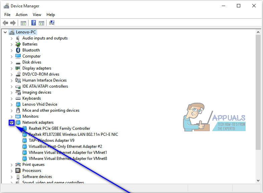
Task: Click the Scan for hardware changes icon
Action: point(52,23)
